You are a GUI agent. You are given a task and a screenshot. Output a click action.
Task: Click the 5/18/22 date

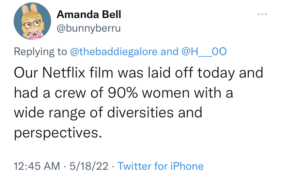89,166
